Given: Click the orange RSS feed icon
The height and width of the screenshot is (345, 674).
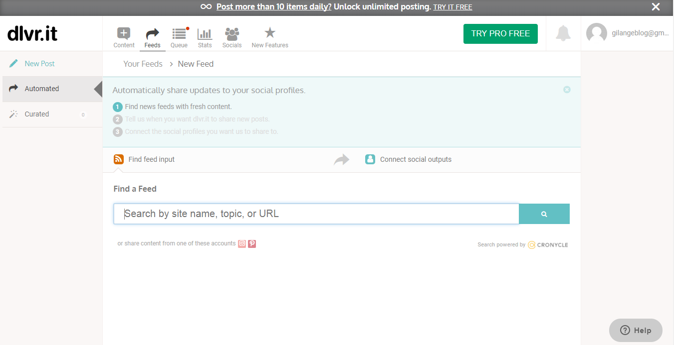Looking at the screenshot, I should [118, 159].
